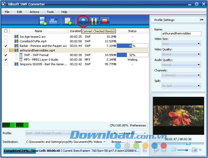The image size is (208, 158).
Task: Play the preview video
Action: pyautogui.click(x=156, y=150)
